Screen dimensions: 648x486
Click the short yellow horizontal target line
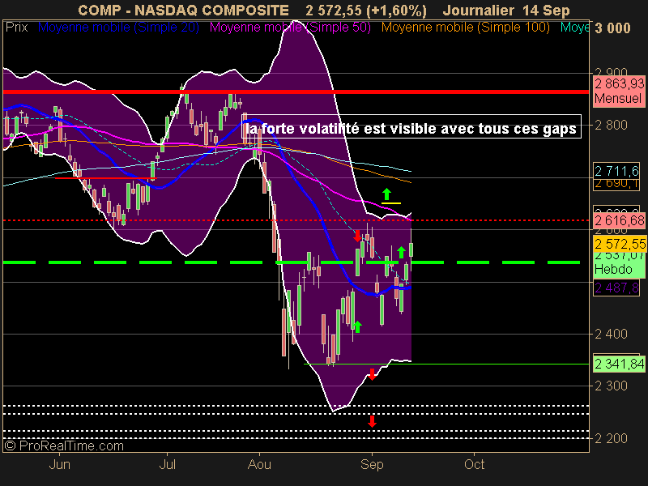click(391, 203)
